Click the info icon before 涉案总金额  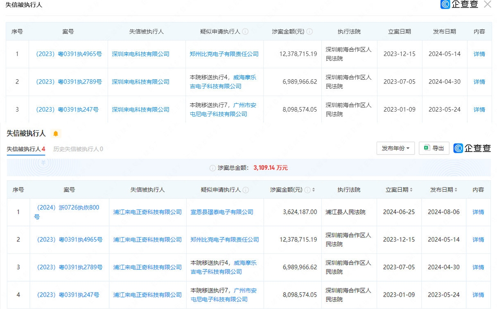point(212,168)
